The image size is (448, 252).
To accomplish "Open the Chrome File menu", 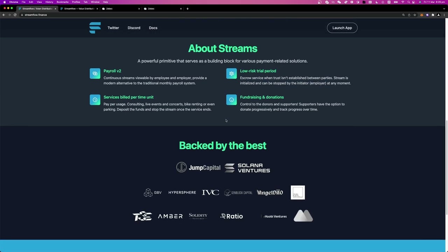I will point(23,2).
